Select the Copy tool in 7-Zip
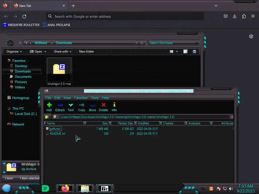259x194 pixels. click(x=82, y=107)
